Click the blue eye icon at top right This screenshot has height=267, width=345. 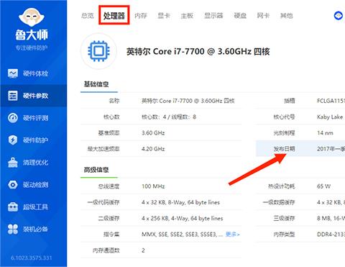338,16
